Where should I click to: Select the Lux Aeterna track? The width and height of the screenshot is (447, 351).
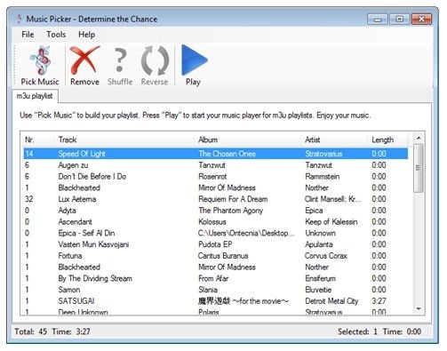(x=77, y=199)
